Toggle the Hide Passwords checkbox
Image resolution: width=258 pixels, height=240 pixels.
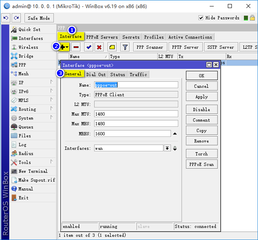coord(201,18)
